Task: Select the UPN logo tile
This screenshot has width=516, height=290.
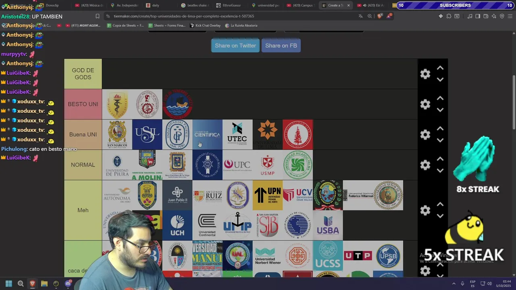Action: pos(268,195)
